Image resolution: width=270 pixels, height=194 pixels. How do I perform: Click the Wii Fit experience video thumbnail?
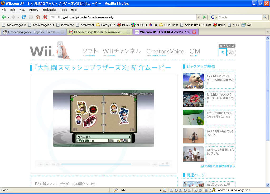pyautogui.click(x=193, y=136)
